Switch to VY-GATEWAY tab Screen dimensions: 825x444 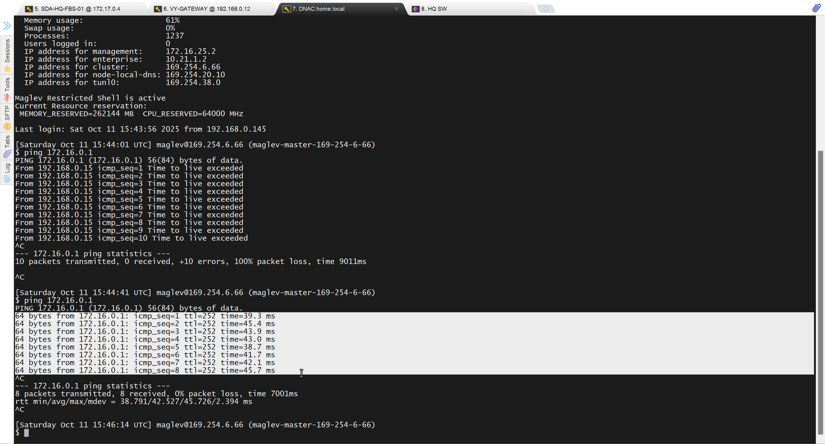[207, 9]
